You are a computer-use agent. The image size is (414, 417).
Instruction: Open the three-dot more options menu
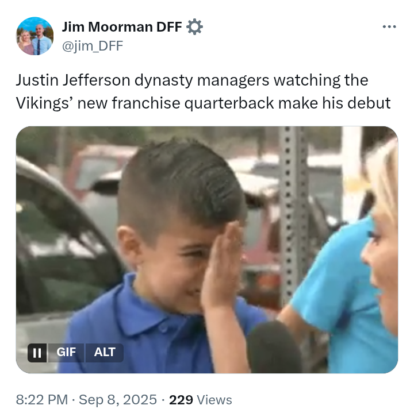coord(389,26)
